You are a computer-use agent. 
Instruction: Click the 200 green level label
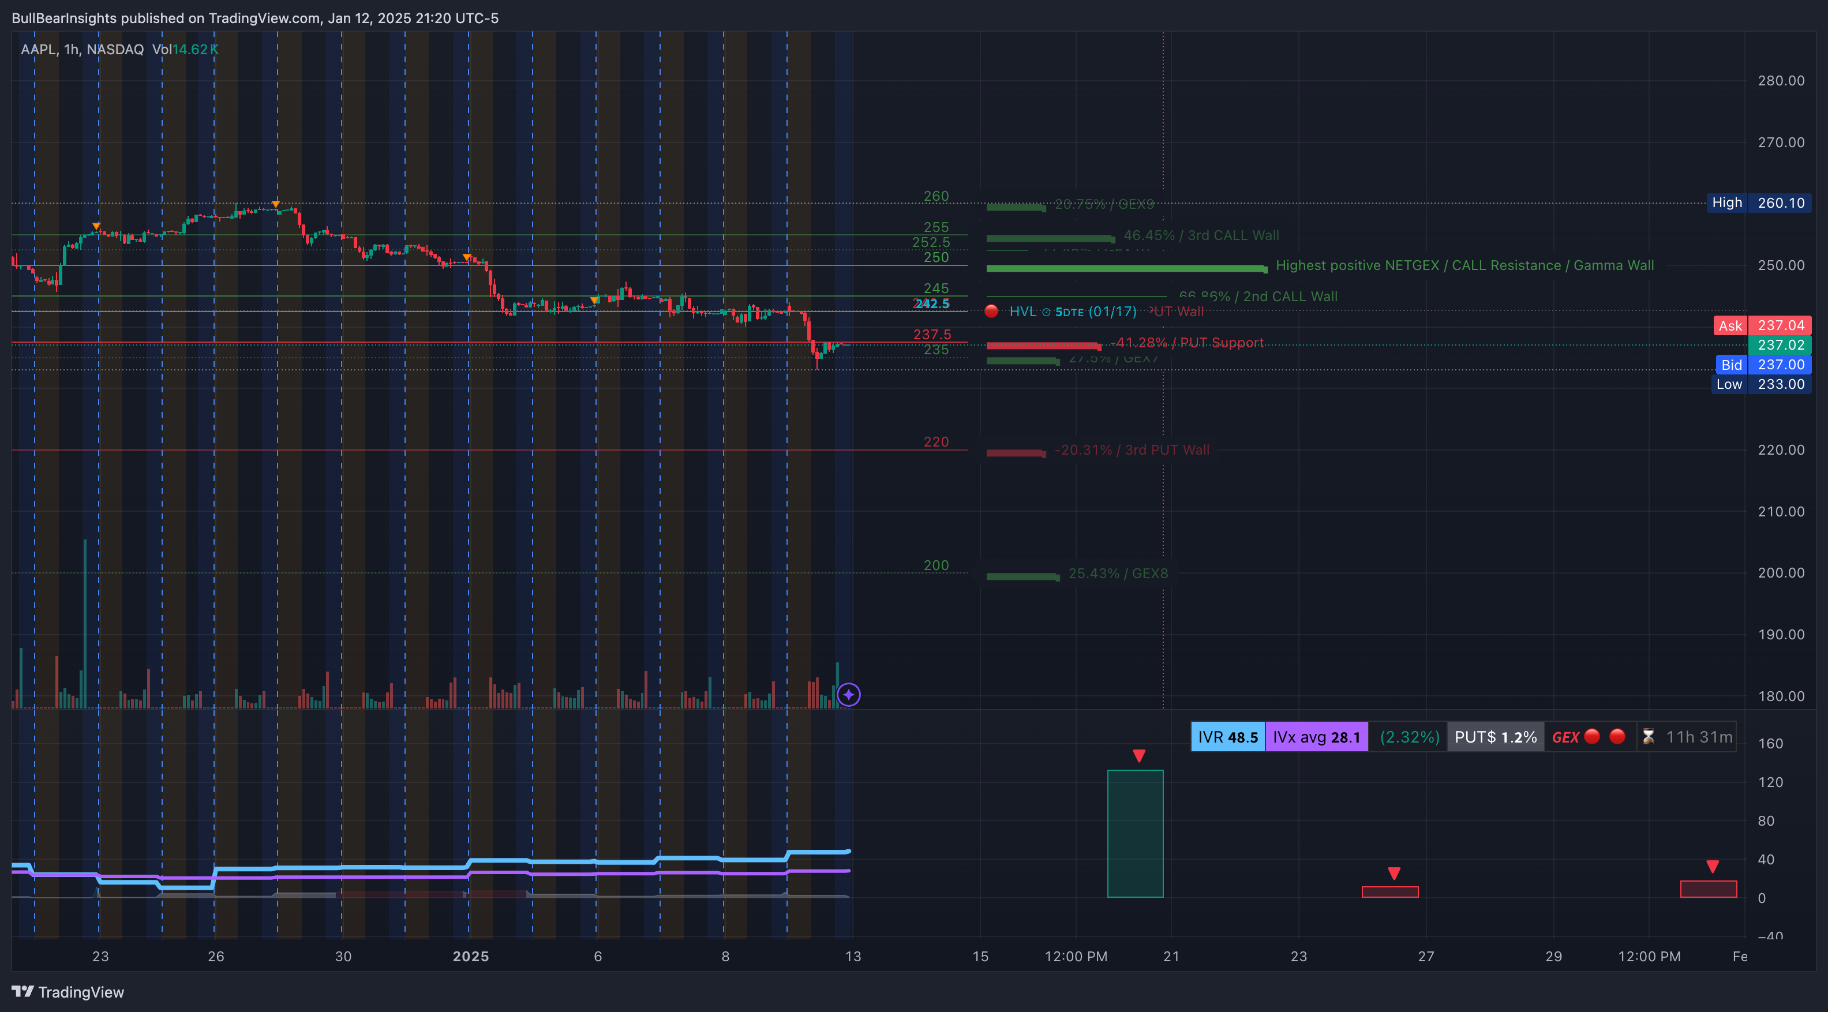936,565
